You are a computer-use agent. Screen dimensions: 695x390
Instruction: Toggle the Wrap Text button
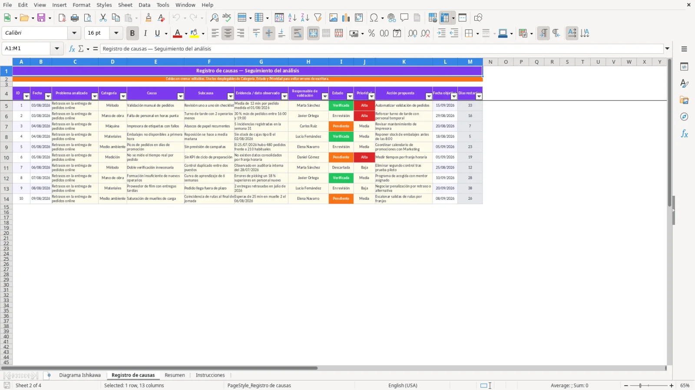point(298,33)
